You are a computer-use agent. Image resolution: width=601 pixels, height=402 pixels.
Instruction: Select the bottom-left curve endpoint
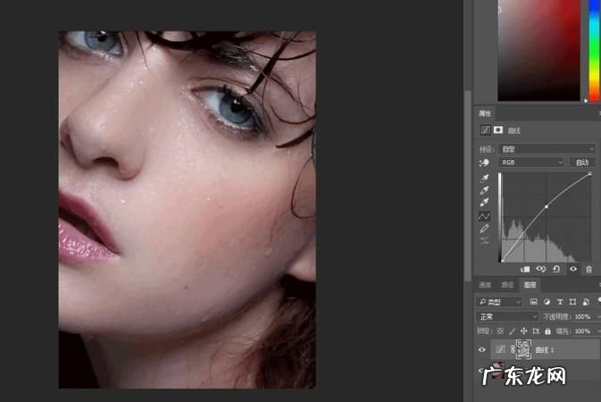pyautogui.click(x=502, y=261)
